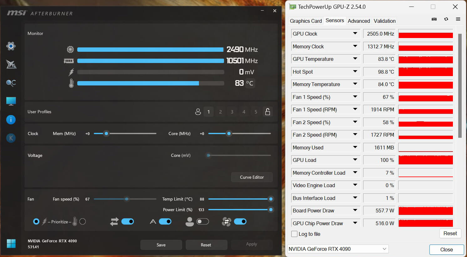Click the OC Scanner magnifier icon
The height and width of the screenshot is (257, 467).
(x=11, y=83)
